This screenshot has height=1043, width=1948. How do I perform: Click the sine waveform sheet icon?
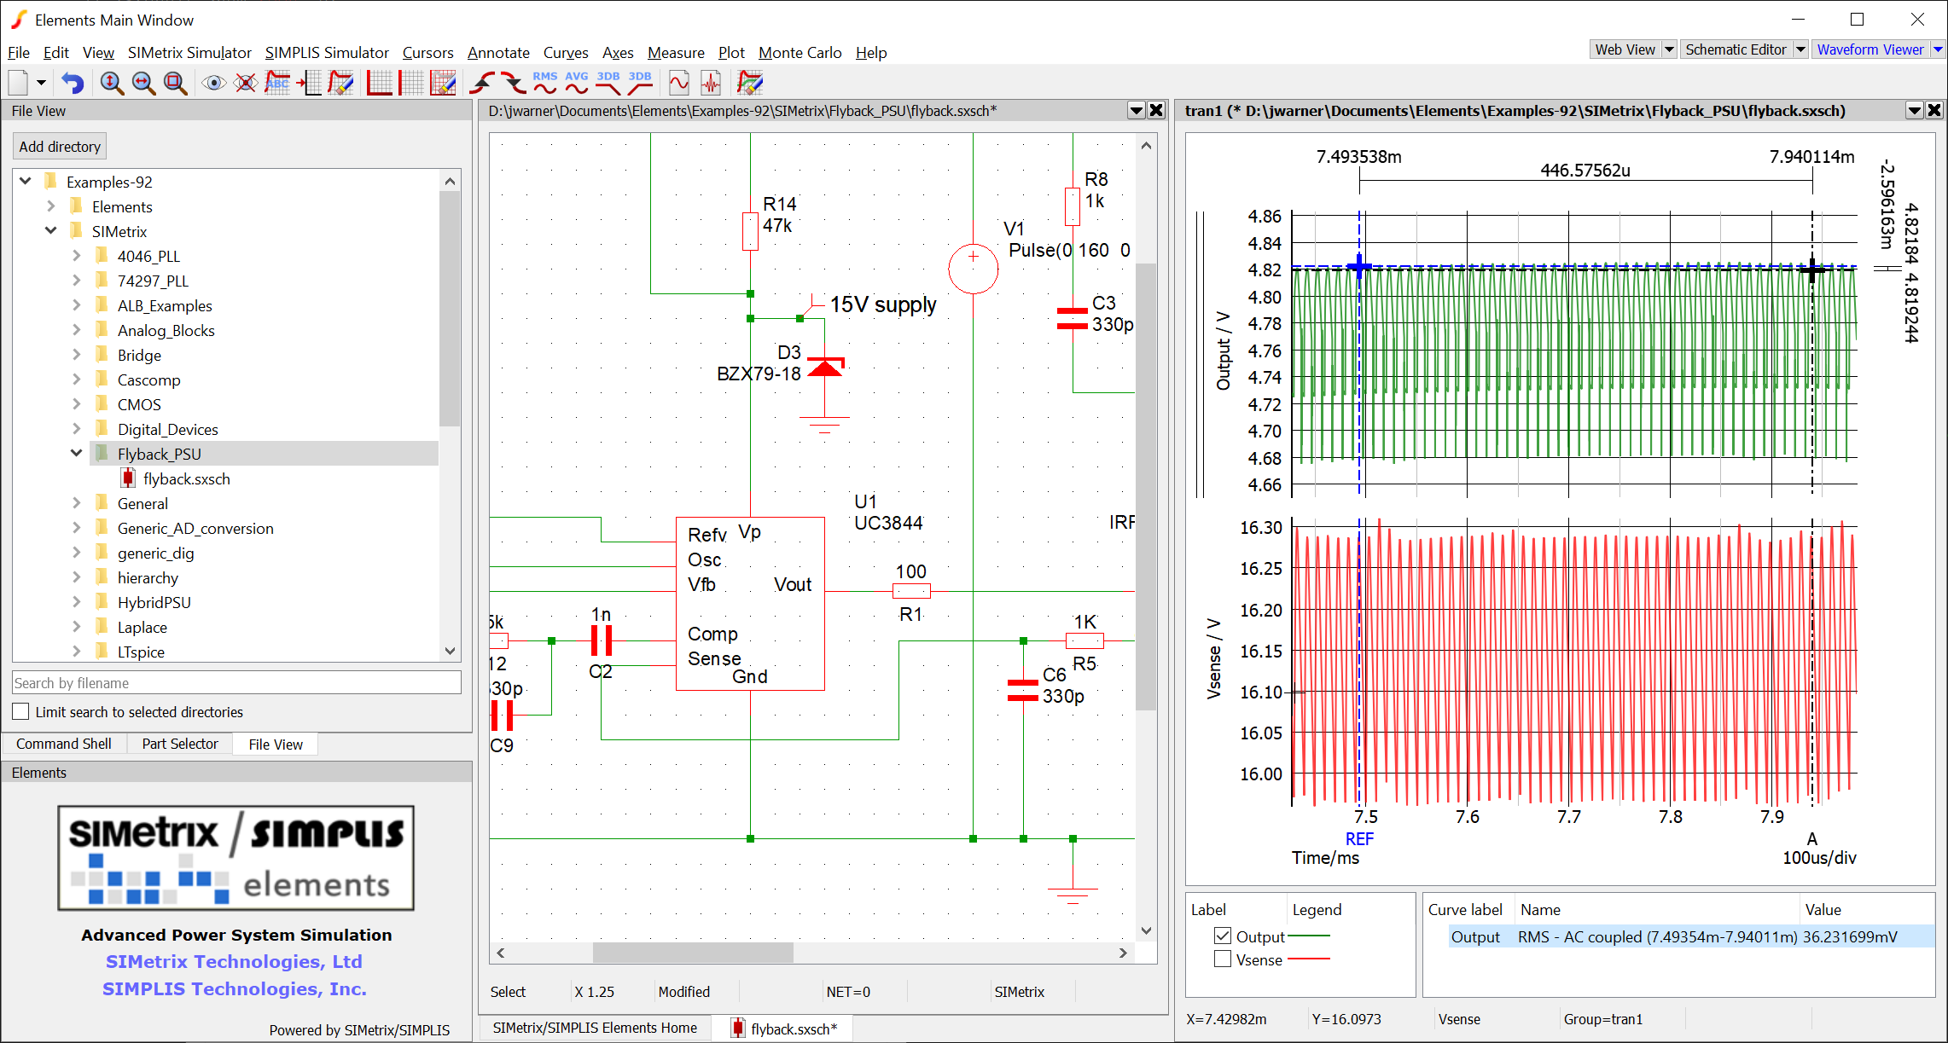coord(679,83)
